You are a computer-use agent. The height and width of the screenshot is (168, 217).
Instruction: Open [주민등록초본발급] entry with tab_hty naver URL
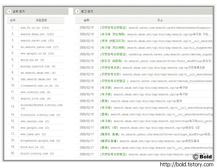coord(156,81)
